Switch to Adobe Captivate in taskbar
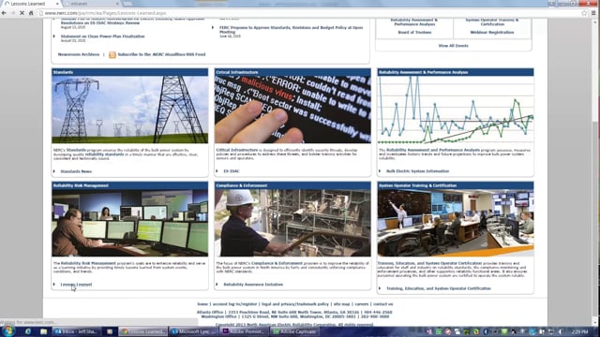 click(x=294, y=331)
